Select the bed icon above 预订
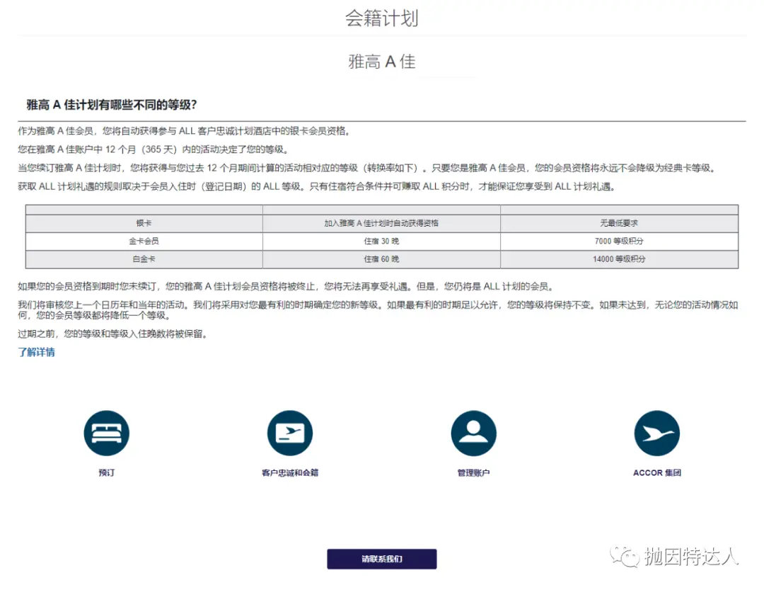The image size is (764, 590). (106, 433)
